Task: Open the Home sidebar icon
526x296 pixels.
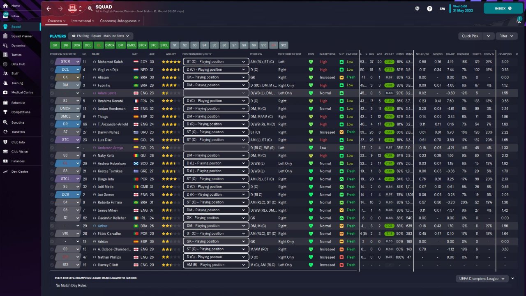Action: [5, 6]
